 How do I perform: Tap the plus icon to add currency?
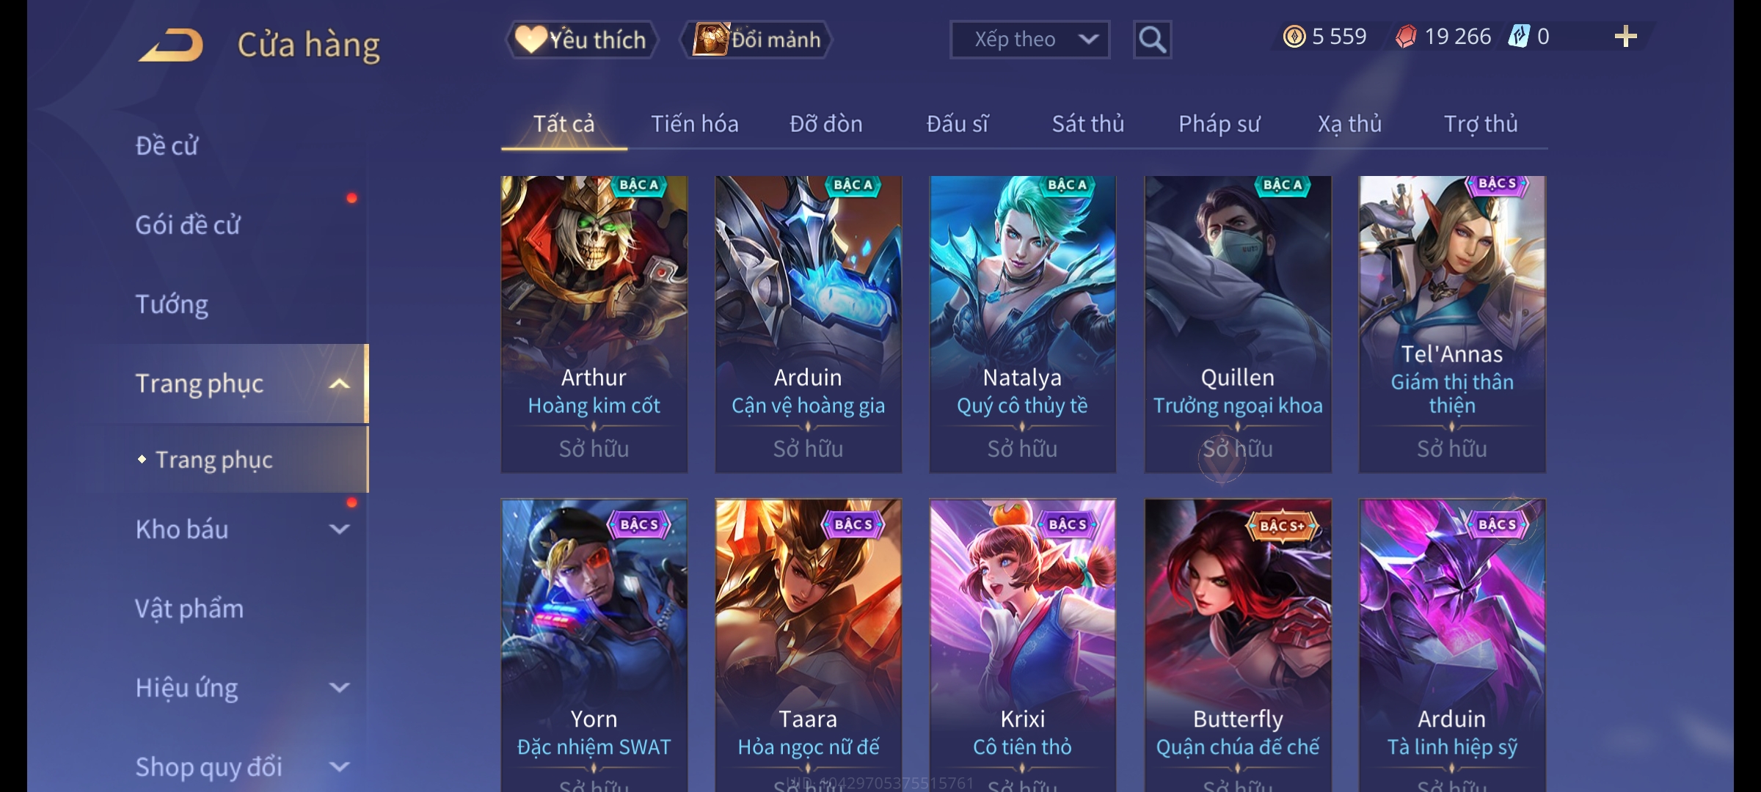pos(1625,37)
